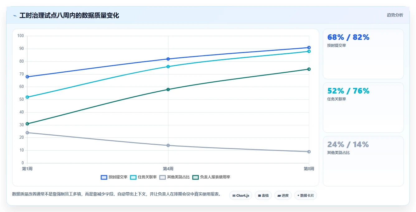Toggle 按时提交率 legend item
The width and height of the screenshot is (416, 212).
[x=114, y=177]
